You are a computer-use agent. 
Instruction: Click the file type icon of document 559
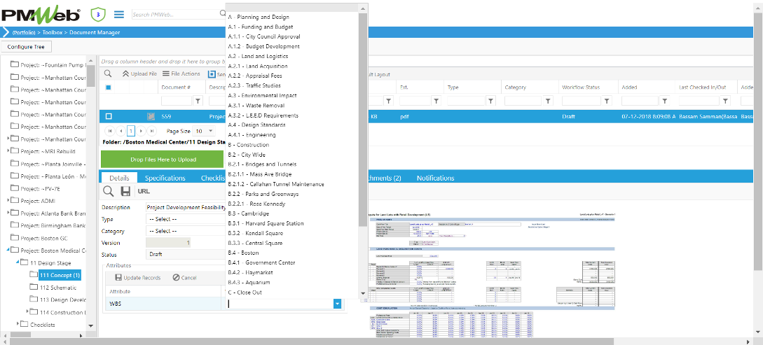tap(151, 117)
